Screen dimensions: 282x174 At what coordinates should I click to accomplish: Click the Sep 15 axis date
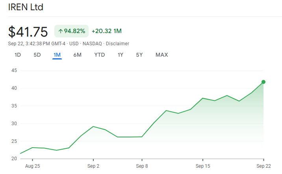pos(202,166)
